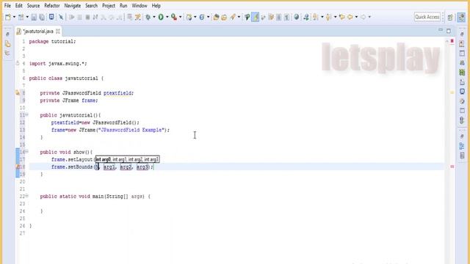Click the Open Perspective icon
470x264 pixels.
click(450, 18)
